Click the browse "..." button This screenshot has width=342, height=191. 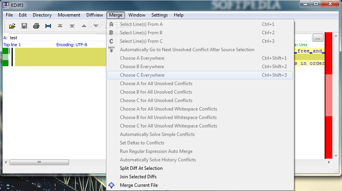coord(318,38)
